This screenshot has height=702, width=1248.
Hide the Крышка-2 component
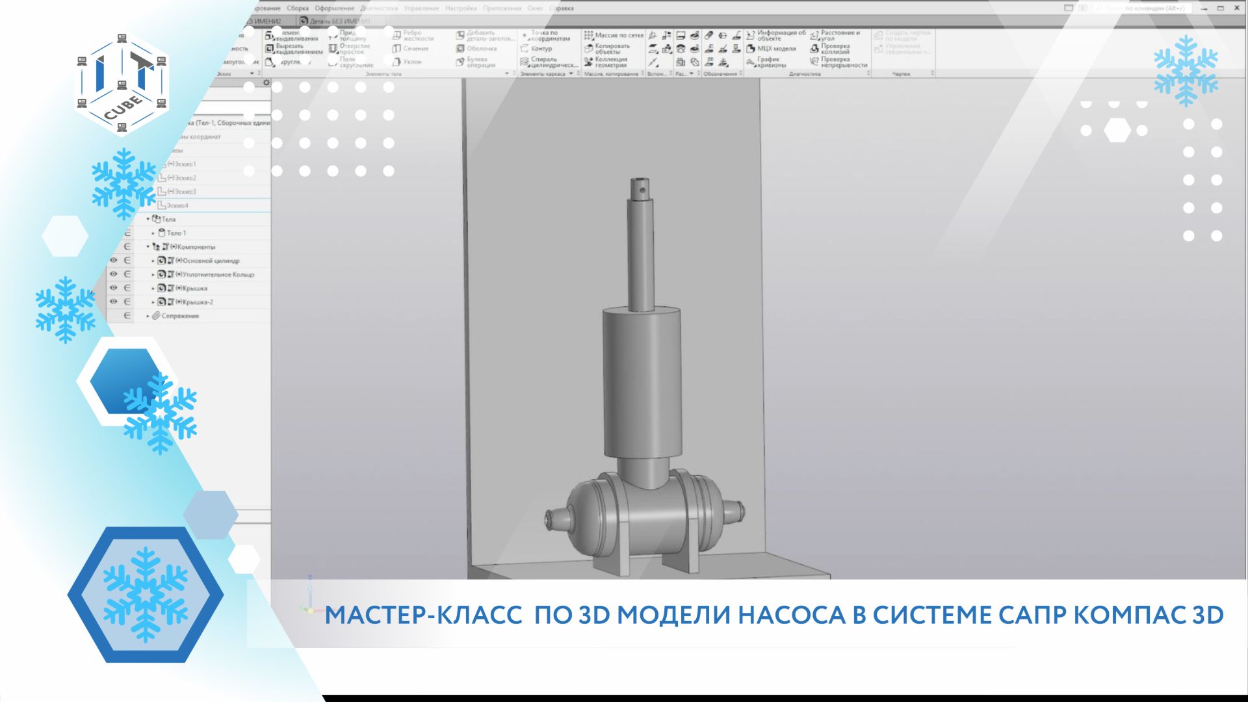click(x=114, y=302)
